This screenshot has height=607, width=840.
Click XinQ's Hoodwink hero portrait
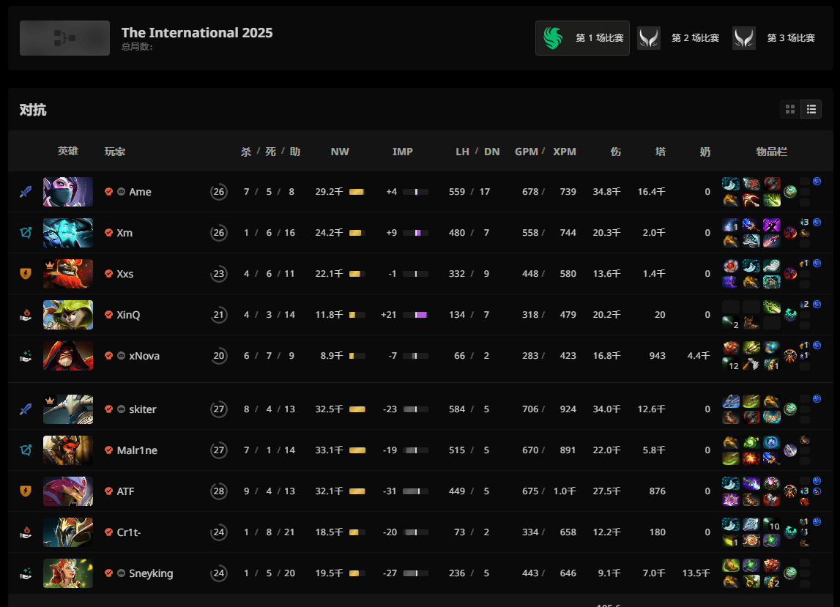click(68, 315)
